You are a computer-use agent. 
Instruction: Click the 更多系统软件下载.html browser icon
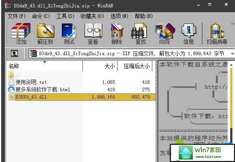point(11,89)
